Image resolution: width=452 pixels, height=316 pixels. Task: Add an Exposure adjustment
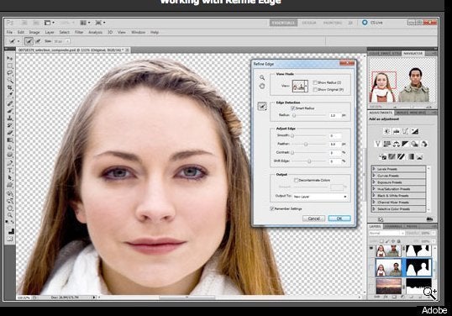pyautogui.click(x=414, y=131)
